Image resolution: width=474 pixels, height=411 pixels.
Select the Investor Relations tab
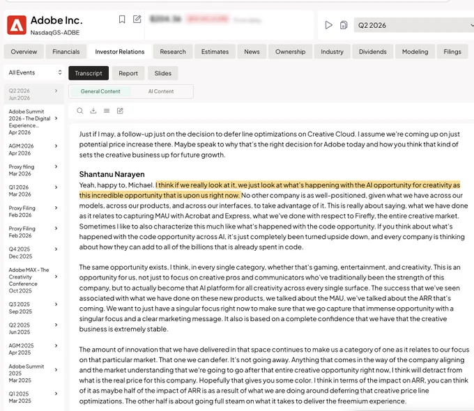pos(120,52)
